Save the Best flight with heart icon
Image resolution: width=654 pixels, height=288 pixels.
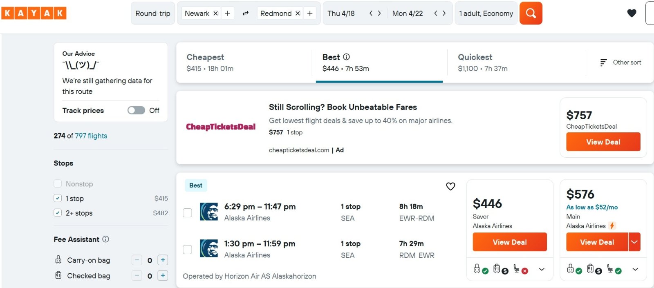(x=450, y=186)
